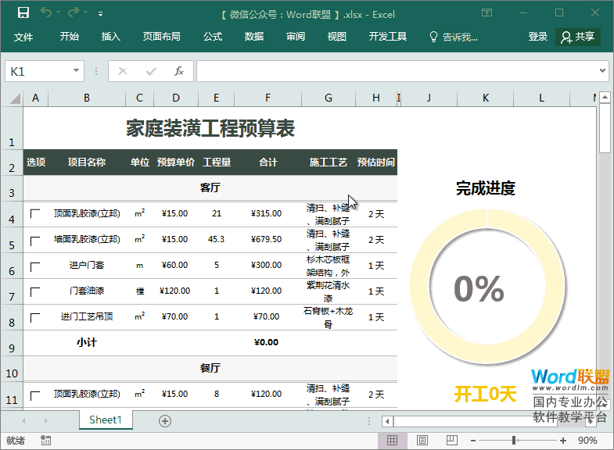Click the Insert Function fx icon
614x450 pixels.
click(x=179, y=71)
